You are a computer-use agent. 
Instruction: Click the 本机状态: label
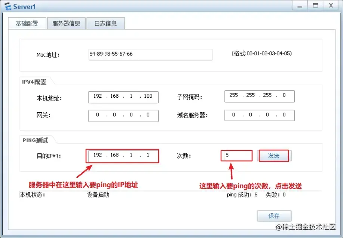33,195
